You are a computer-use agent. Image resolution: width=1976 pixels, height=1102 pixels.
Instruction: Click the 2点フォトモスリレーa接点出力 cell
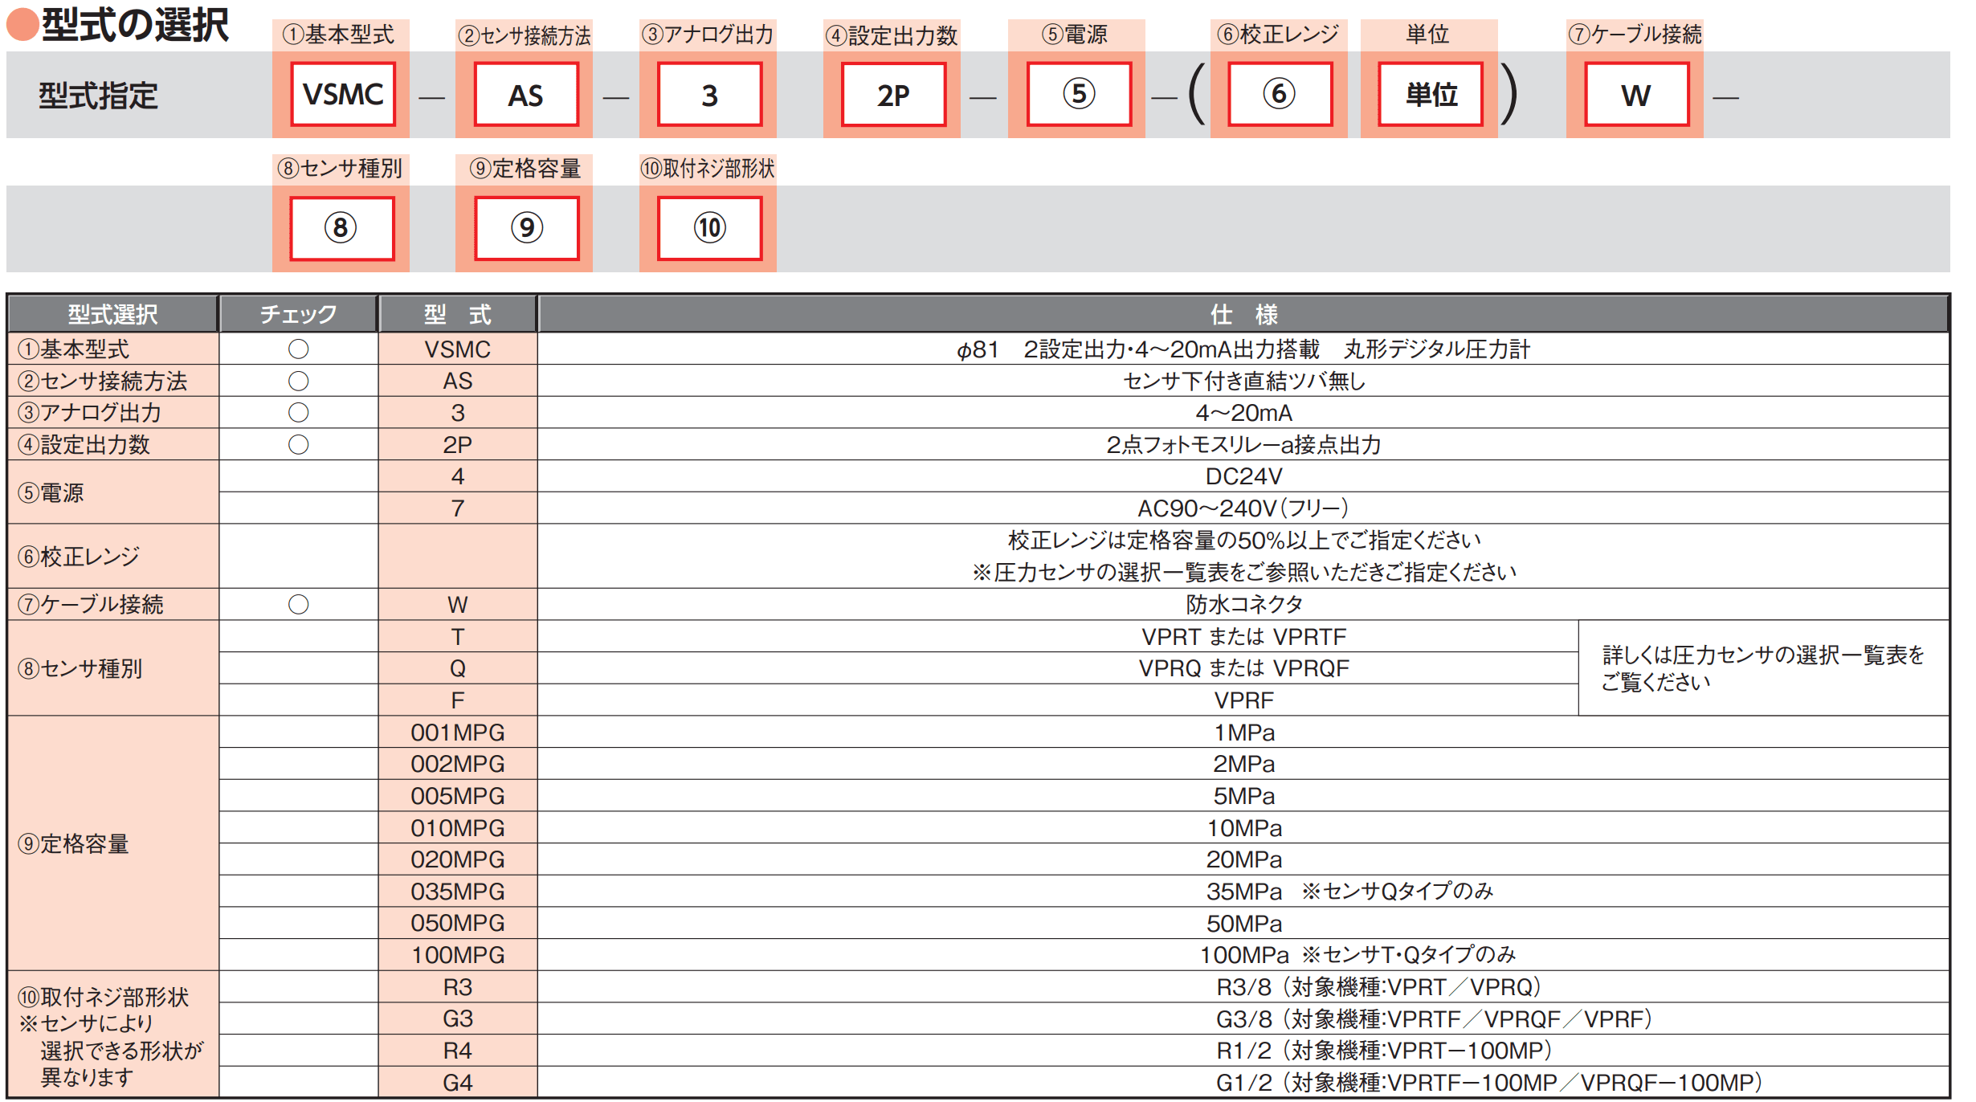click(x=1243, y=444)
